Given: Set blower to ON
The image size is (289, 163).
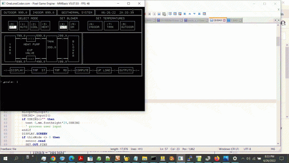Looking at the screenshot, I should pos(74,25).
